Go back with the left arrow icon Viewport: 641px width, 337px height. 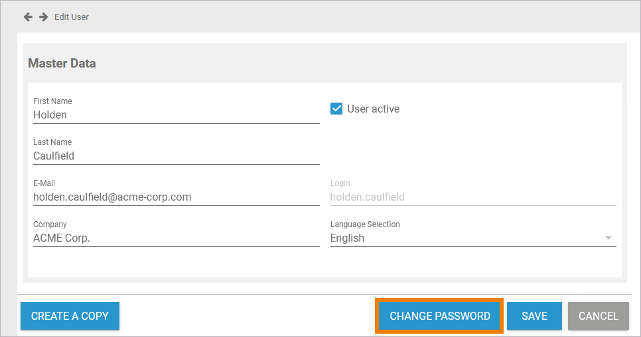28,17
